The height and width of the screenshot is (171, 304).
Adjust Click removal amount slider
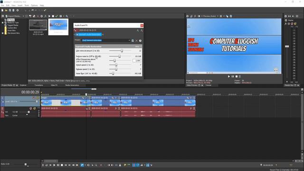tap(122, 51)
